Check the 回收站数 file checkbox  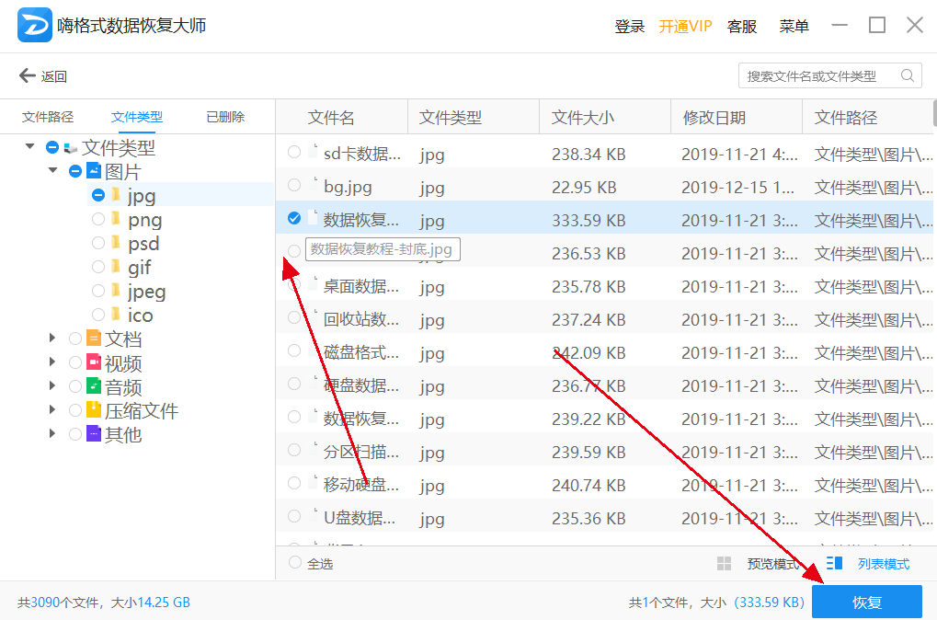point(294,317)
